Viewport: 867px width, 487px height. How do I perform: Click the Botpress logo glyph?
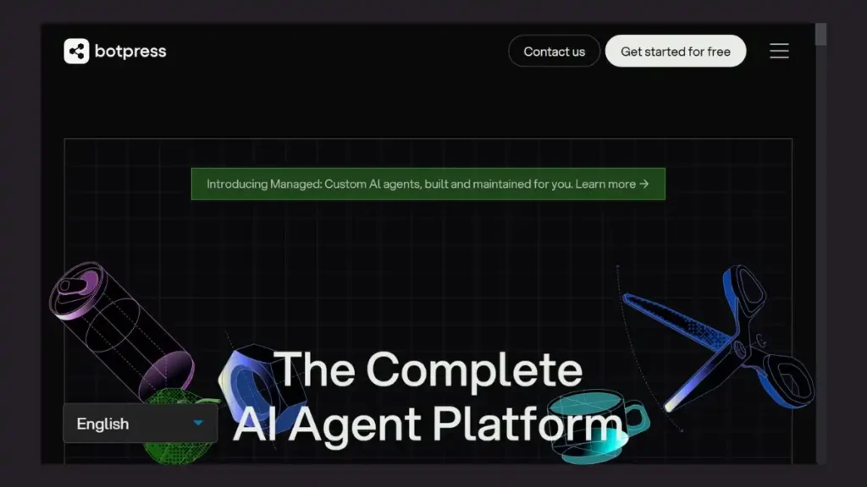pyautogui.click(x=75, y=51)
